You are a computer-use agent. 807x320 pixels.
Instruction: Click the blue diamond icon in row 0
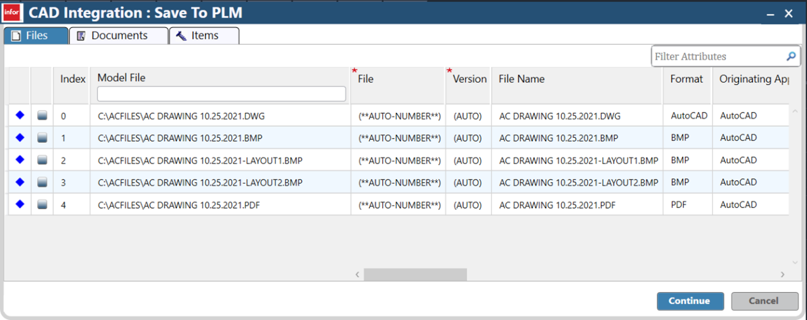tap(19, 115)
